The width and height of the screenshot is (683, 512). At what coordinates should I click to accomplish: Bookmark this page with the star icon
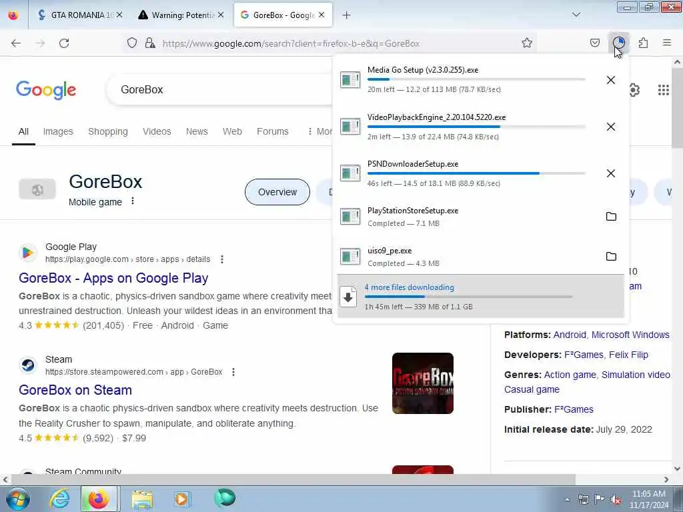(527, 43)
